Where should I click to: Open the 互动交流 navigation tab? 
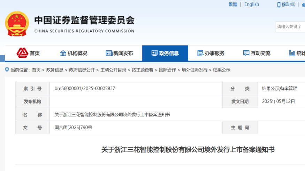click(257, 53)
